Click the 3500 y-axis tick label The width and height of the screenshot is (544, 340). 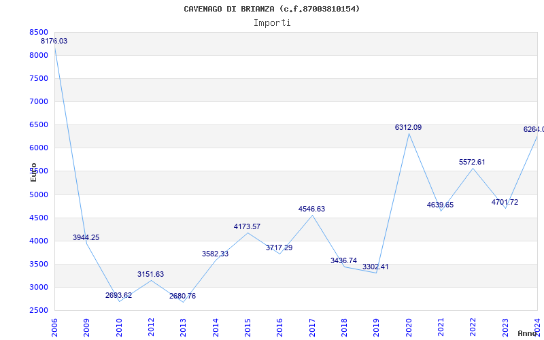pos(39,264)
